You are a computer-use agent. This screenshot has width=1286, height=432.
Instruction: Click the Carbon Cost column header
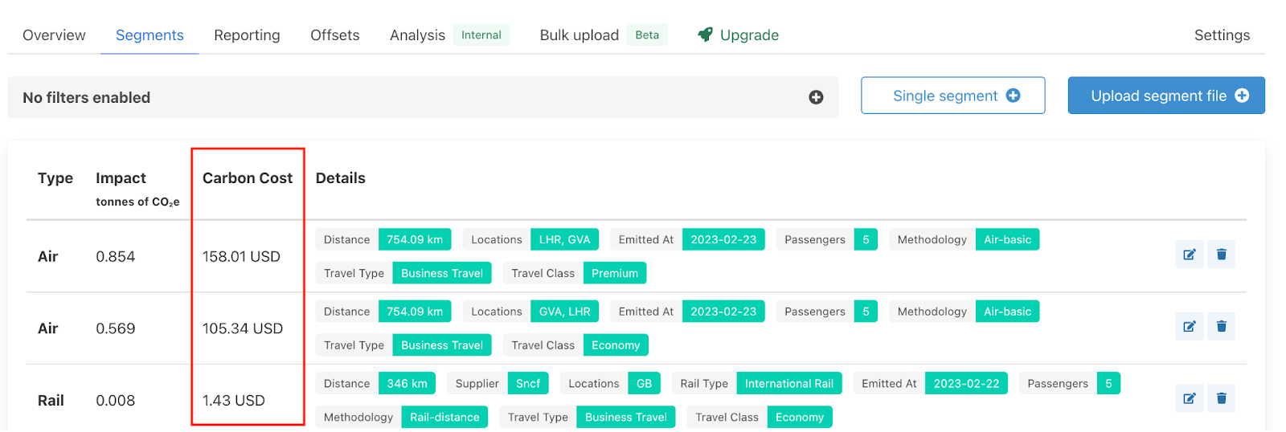(248, 178)
